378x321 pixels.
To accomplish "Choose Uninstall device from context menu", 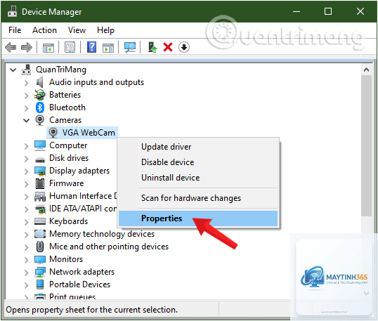I will tap(198, 178).
